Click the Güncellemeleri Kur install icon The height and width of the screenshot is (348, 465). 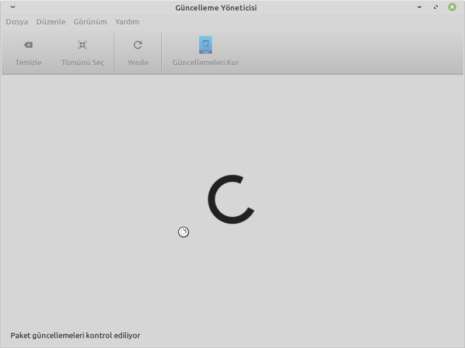(x=206, y=45)
